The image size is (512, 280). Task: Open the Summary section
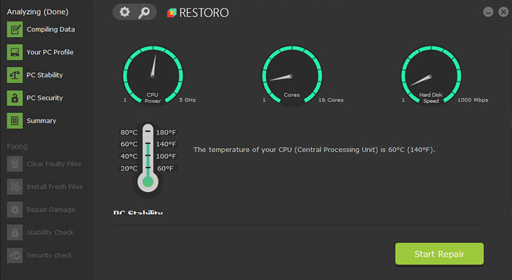coord(41,121)
